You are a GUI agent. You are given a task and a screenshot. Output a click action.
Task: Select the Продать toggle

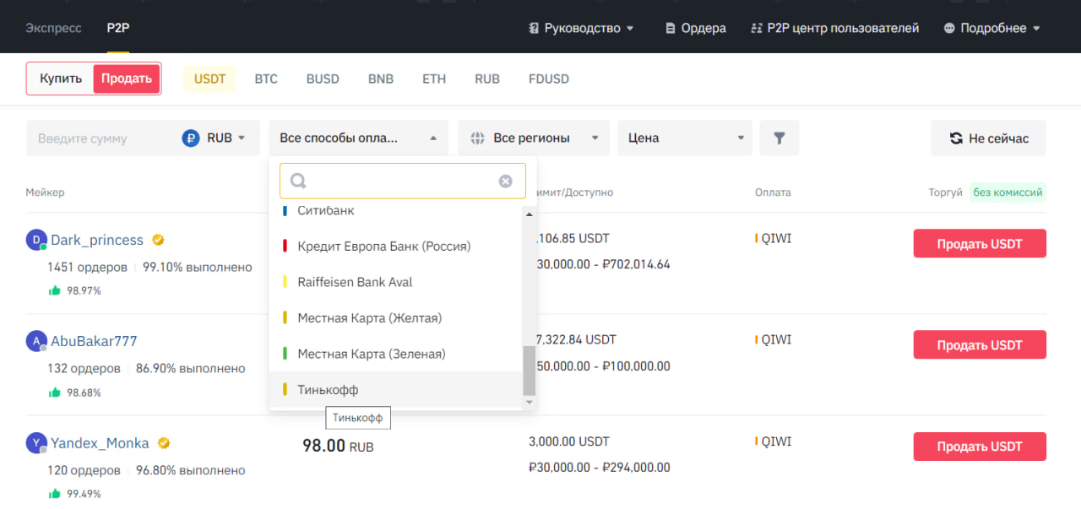click(x=126, y=79)
